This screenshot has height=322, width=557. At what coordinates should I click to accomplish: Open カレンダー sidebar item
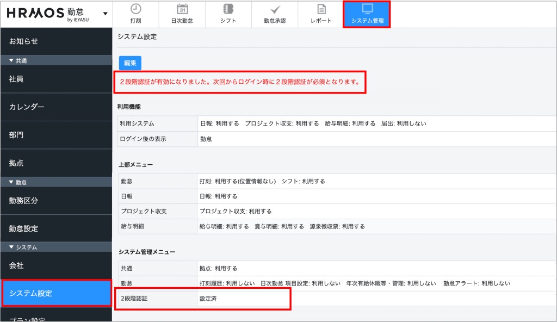[27, 107]
